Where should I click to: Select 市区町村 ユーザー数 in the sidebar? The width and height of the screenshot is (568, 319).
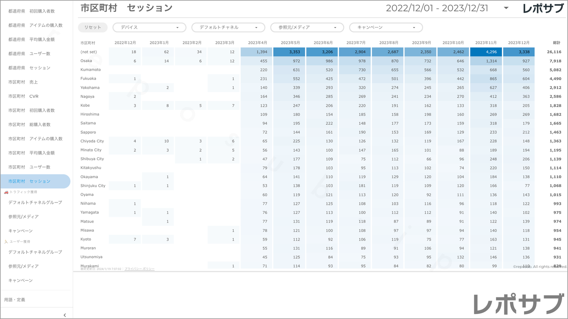tap(29, 167)
